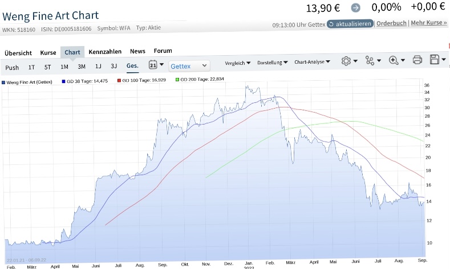The width and height of the screenshot is (450, 269).
Task: Expand arrow next to settings gear
Action: click(x=355, y=61)
